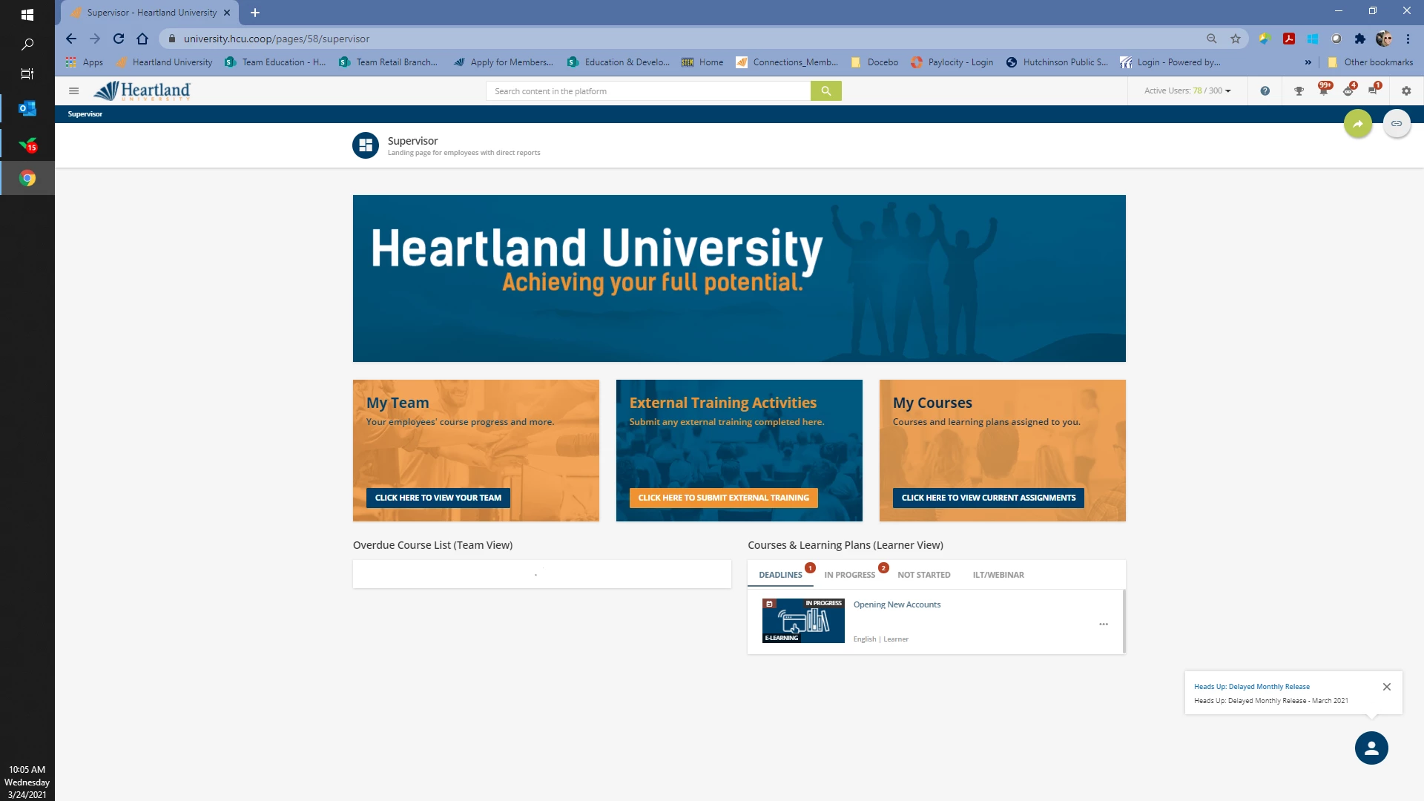The height and width of the screenshot is (801, 1424).
Task: Click the copy link round button
Action: 1396,124
